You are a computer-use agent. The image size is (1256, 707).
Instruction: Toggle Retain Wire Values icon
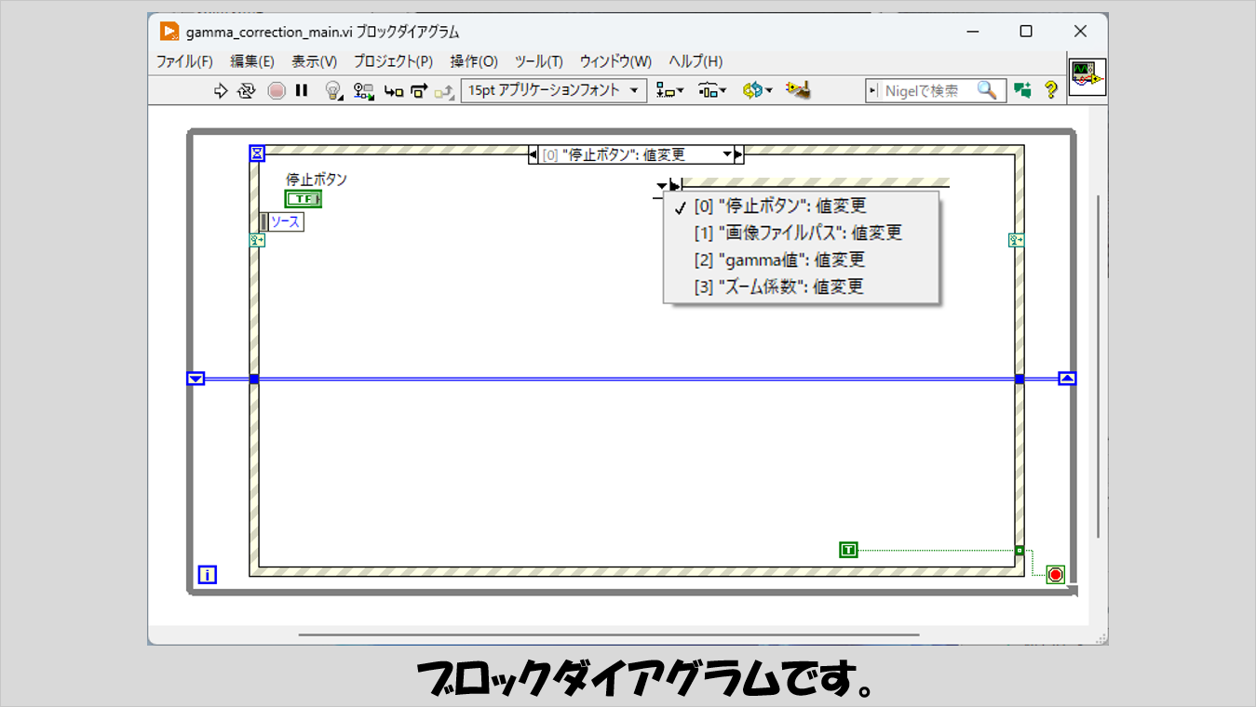click(363, 90)
